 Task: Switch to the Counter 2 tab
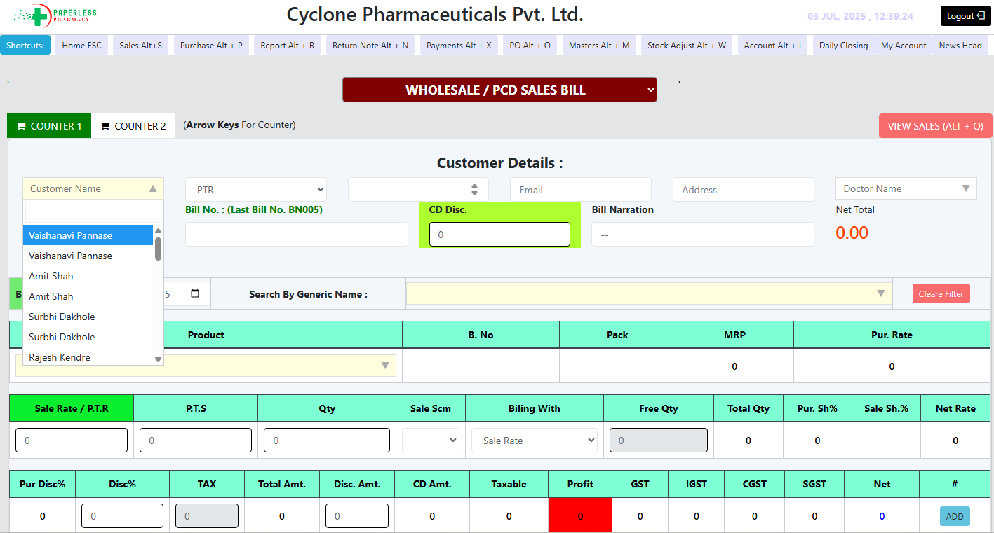pos(133,126)
